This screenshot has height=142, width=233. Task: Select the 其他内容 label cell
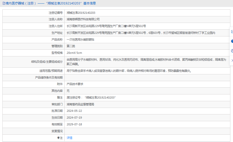33,91
